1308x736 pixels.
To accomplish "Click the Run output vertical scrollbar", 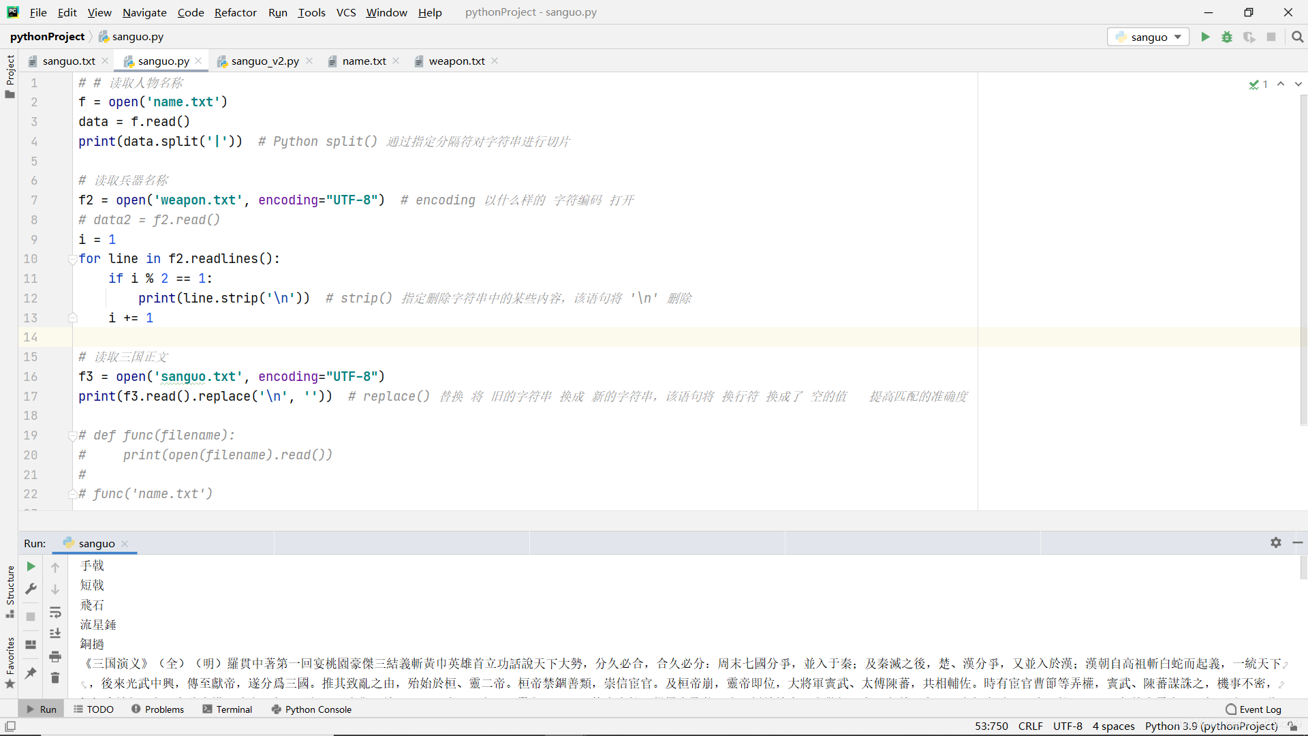I will pos(1303,567).
